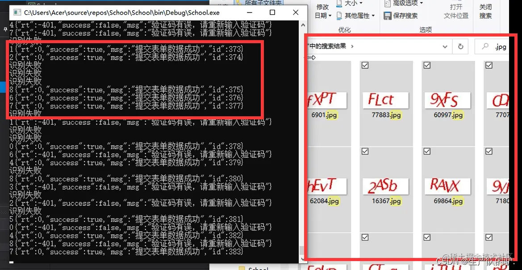The width and height of the screenshot is (522, 270).
Task: Click console line with id 374
Action: (x=126, y=57)
